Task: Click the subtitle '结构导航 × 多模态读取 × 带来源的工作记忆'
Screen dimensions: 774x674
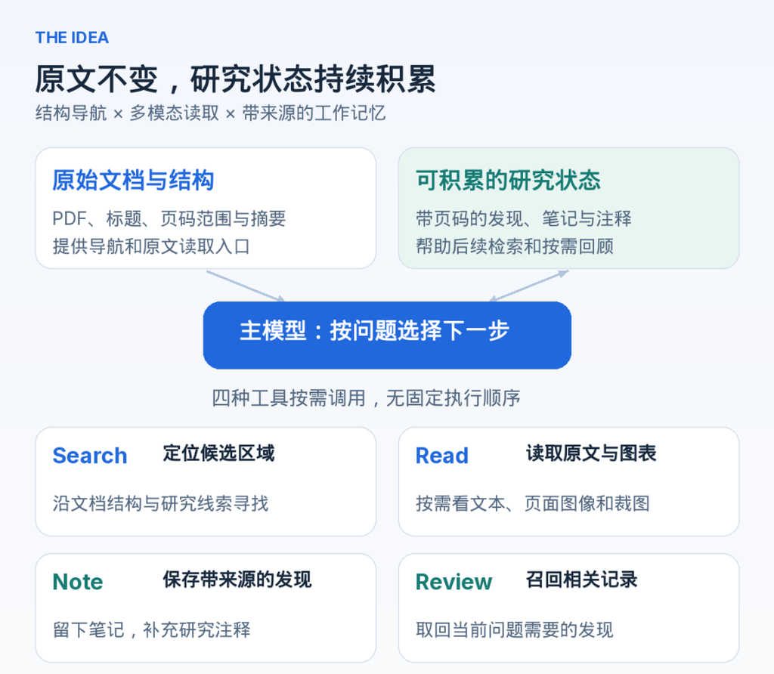Action: click(210, 113)
